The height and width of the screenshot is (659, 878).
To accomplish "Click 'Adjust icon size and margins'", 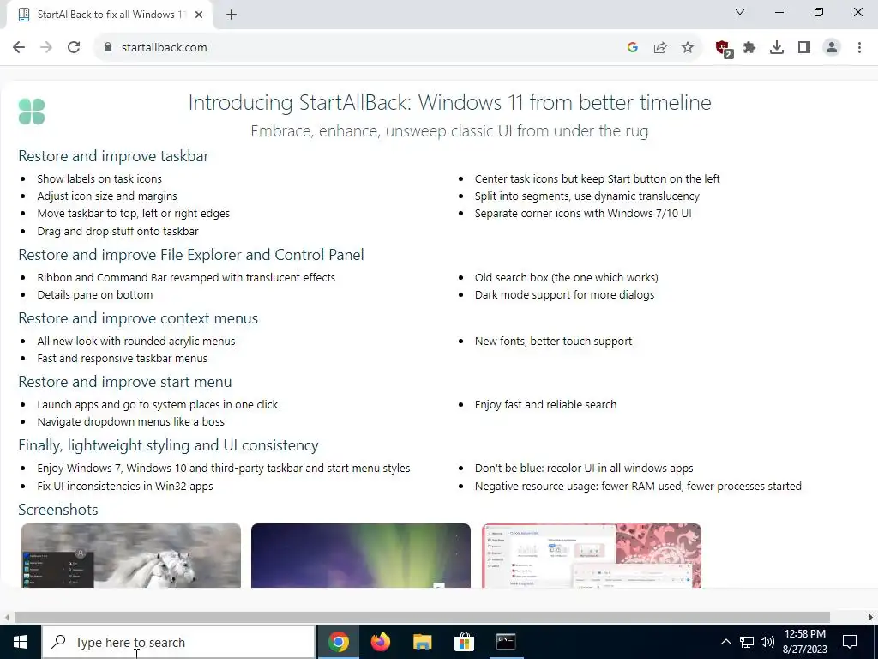I will [x=107, y=196].
